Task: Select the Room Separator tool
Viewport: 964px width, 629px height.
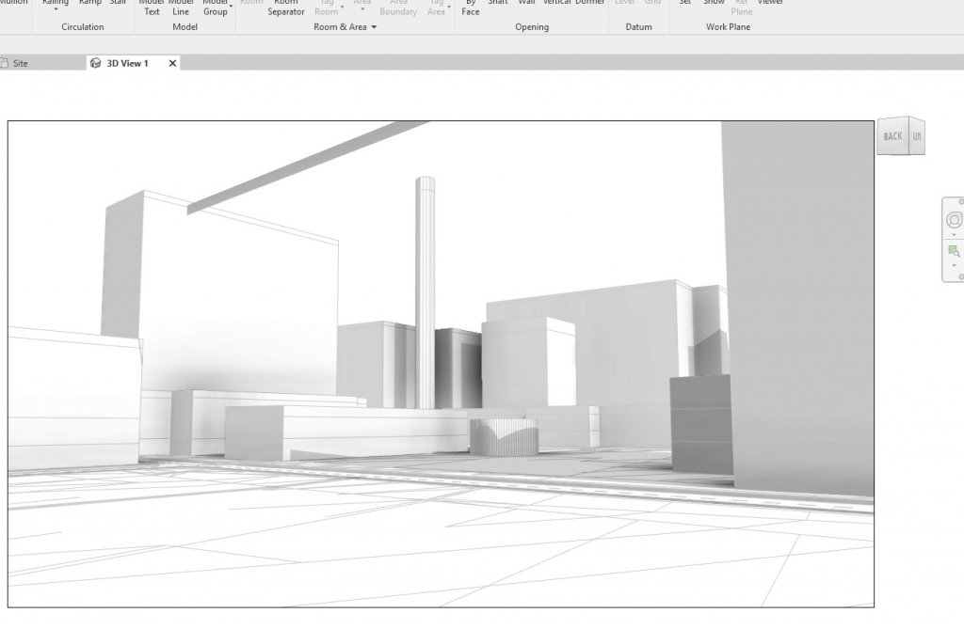Action: tap(285, 8)
